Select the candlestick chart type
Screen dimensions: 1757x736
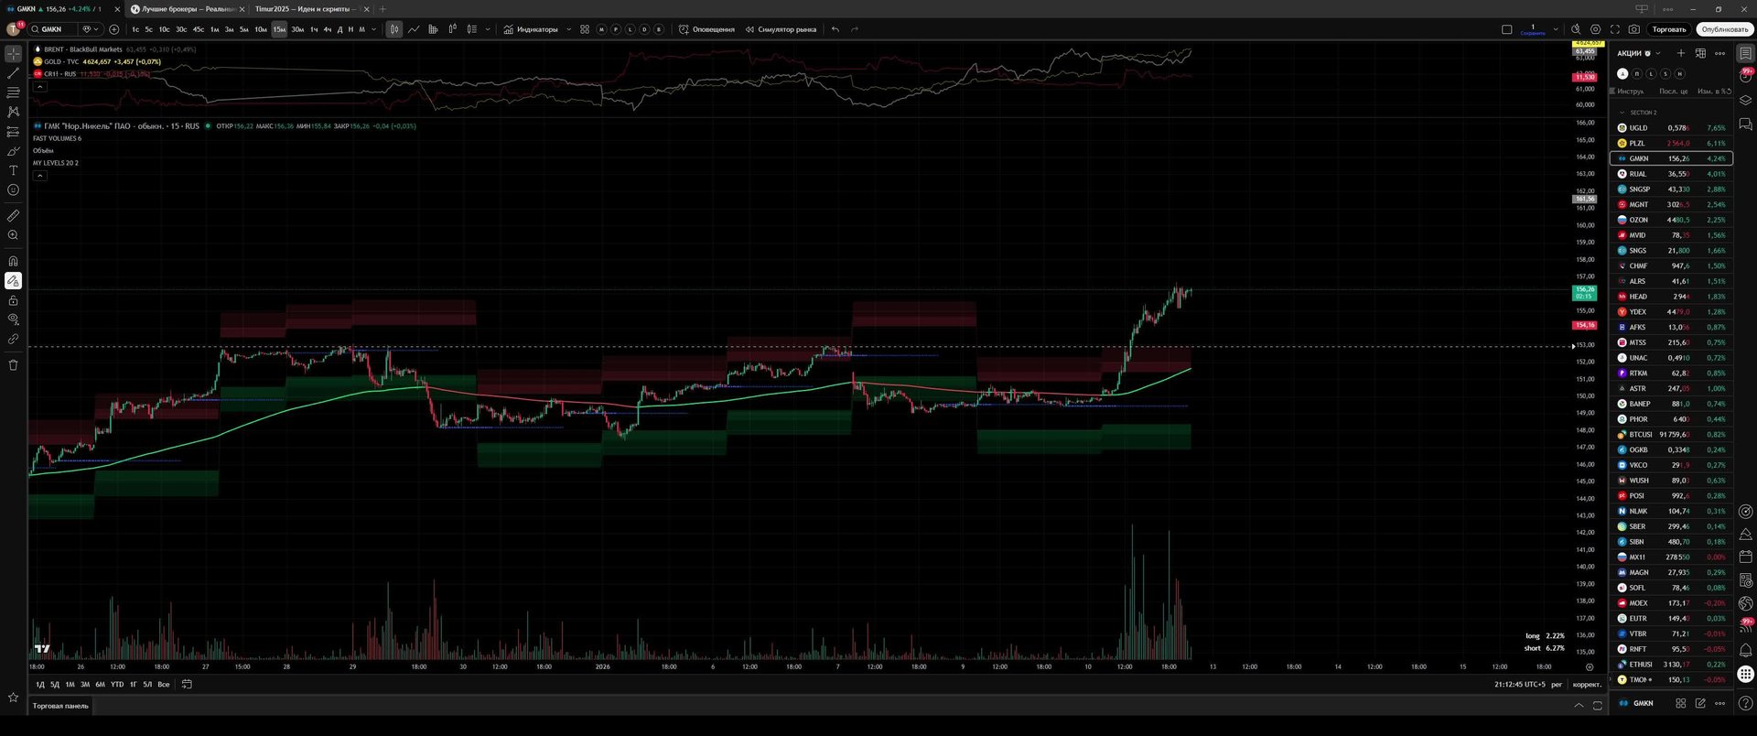click(393, 29)
